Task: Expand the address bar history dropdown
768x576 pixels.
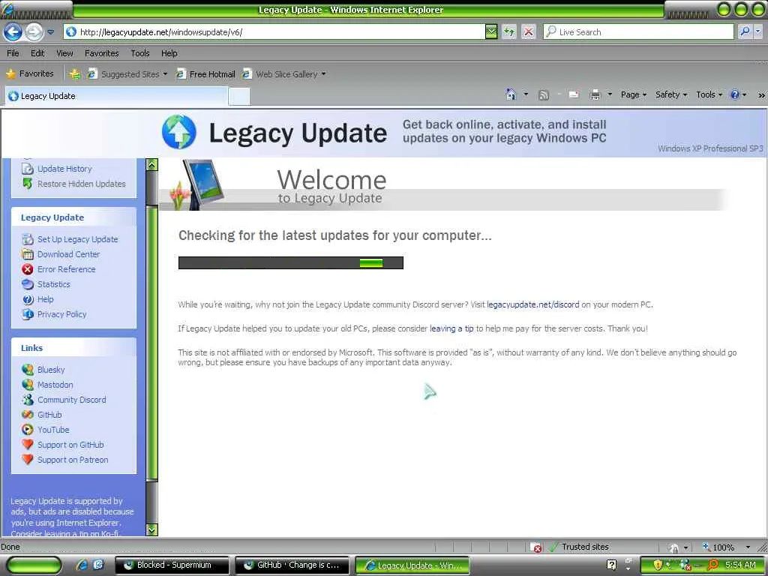Action: 490,32
